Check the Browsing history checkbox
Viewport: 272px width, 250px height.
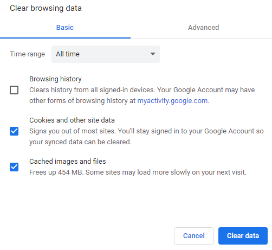pos(14,90)
